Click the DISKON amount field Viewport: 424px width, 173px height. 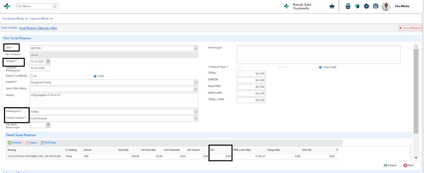[x=251, y=80]
